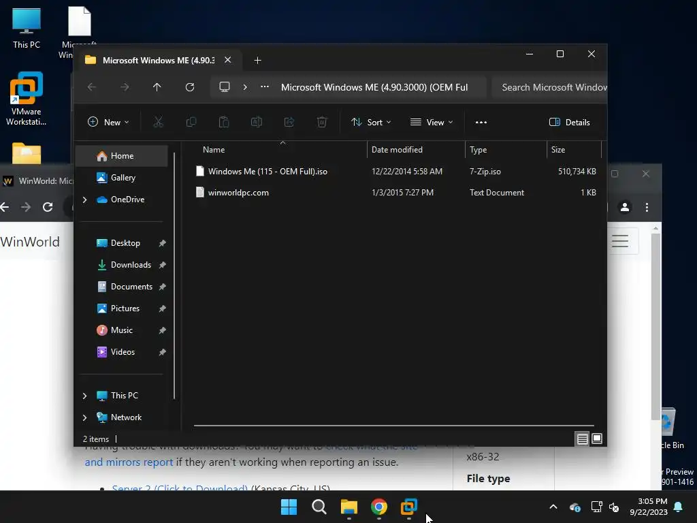This screenshot has width=697, height=523.
Task: Switch to large thumbnails view icon in status bar
Action: click(x=597, y=439)
